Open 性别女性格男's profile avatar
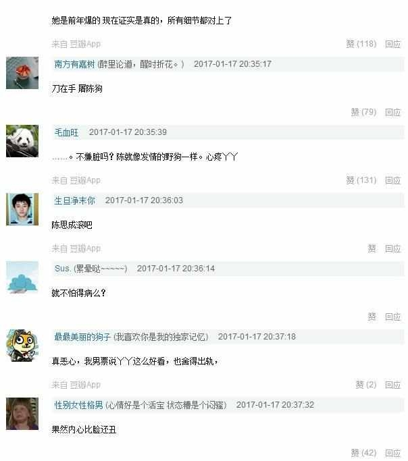The image size is (408, 461). tap(22, 414)
